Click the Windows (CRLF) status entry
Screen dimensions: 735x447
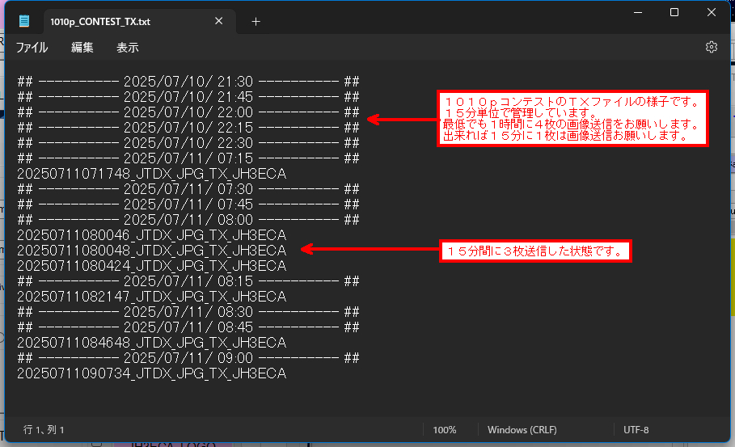click(522, 430)
